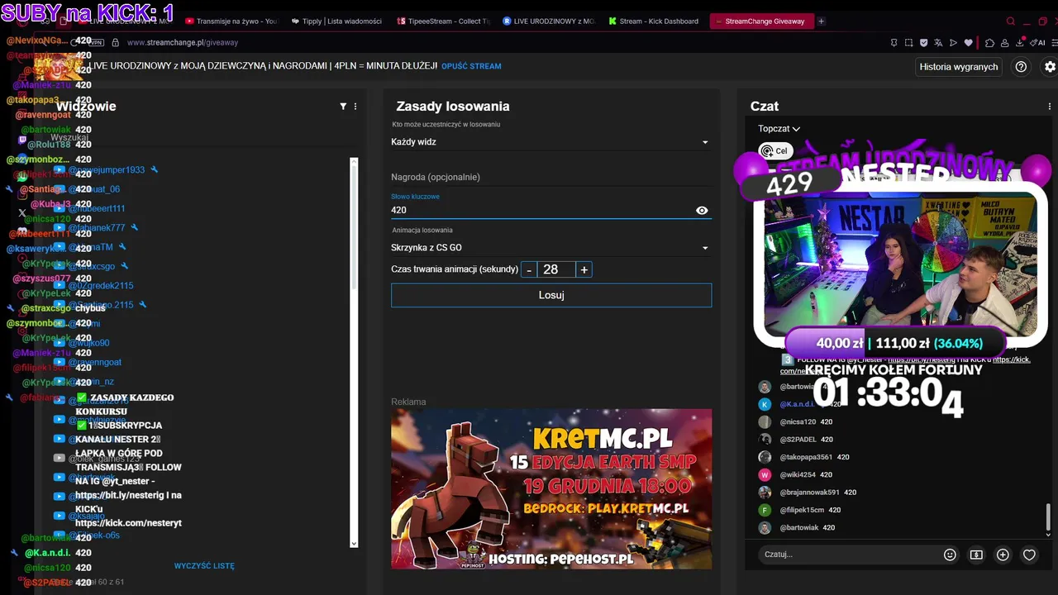Select the 'StreamChange Giveaway' tab
This screenshot has width=1058, height=595.
(x=761, y=21)
